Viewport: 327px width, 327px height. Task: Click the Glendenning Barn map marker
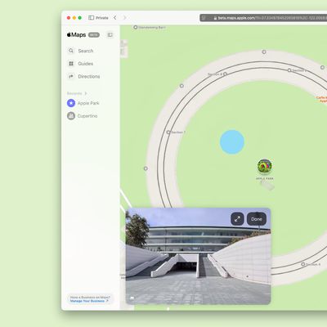point(136,27)
